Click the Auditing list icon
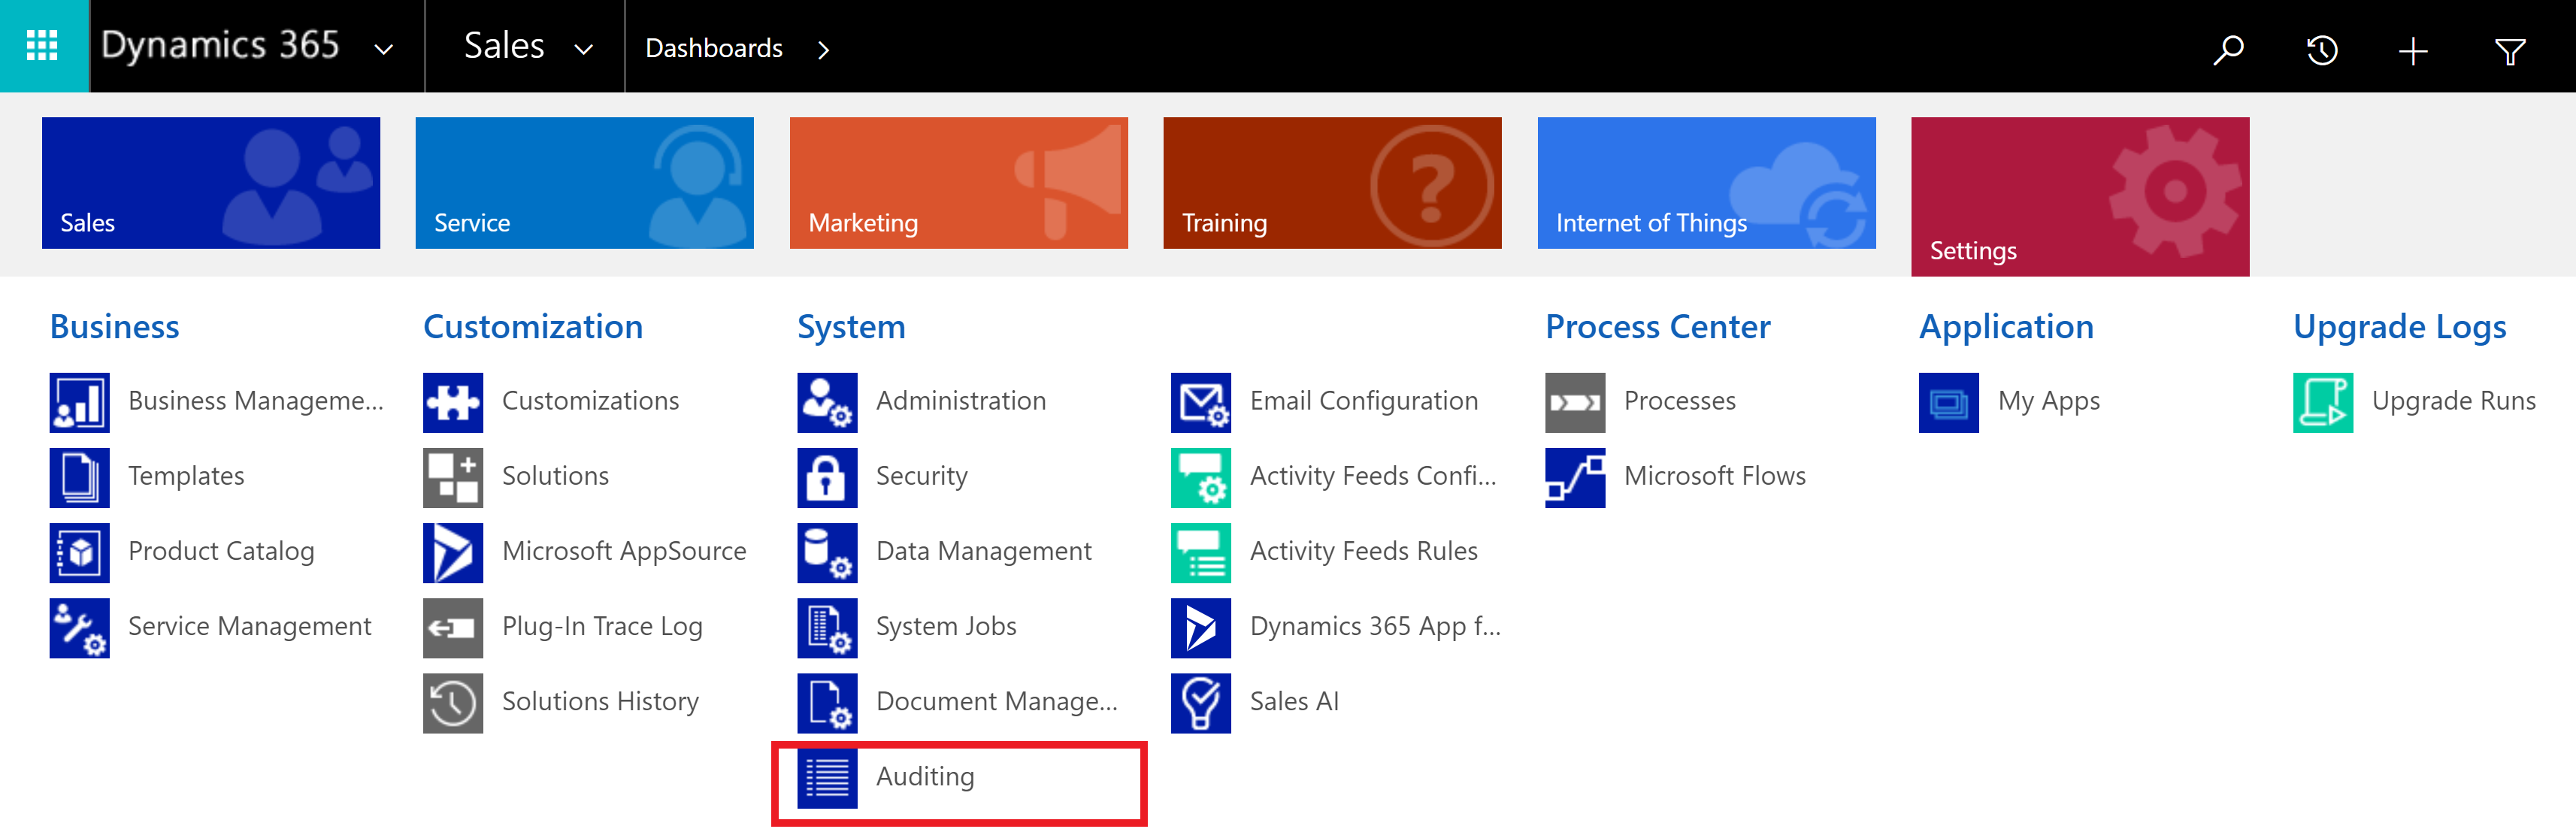Screen dimensions: 2576x832 coord(827,777)
